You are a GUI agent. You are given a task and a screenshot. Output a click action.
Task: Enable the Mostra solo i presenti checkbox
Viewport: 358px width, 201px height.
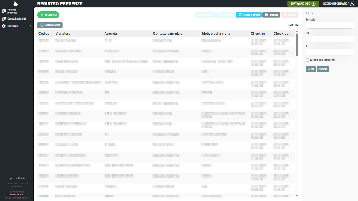click(x=307, y=60)
